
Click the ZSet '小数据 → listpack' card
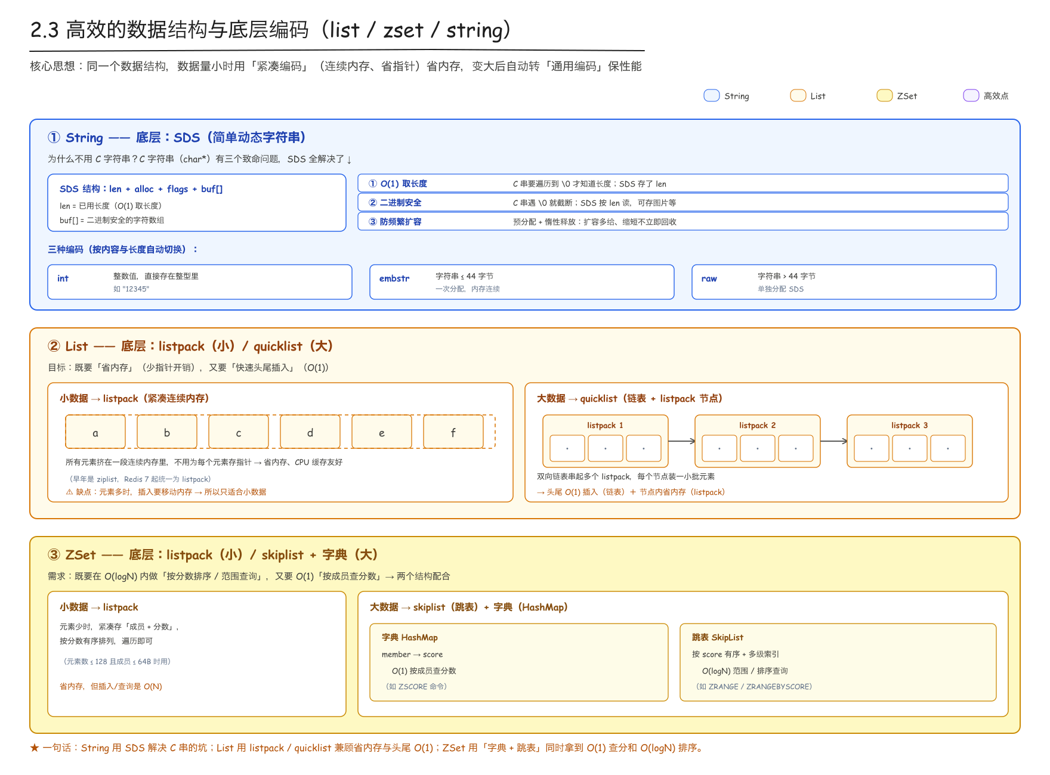point(197,653)
